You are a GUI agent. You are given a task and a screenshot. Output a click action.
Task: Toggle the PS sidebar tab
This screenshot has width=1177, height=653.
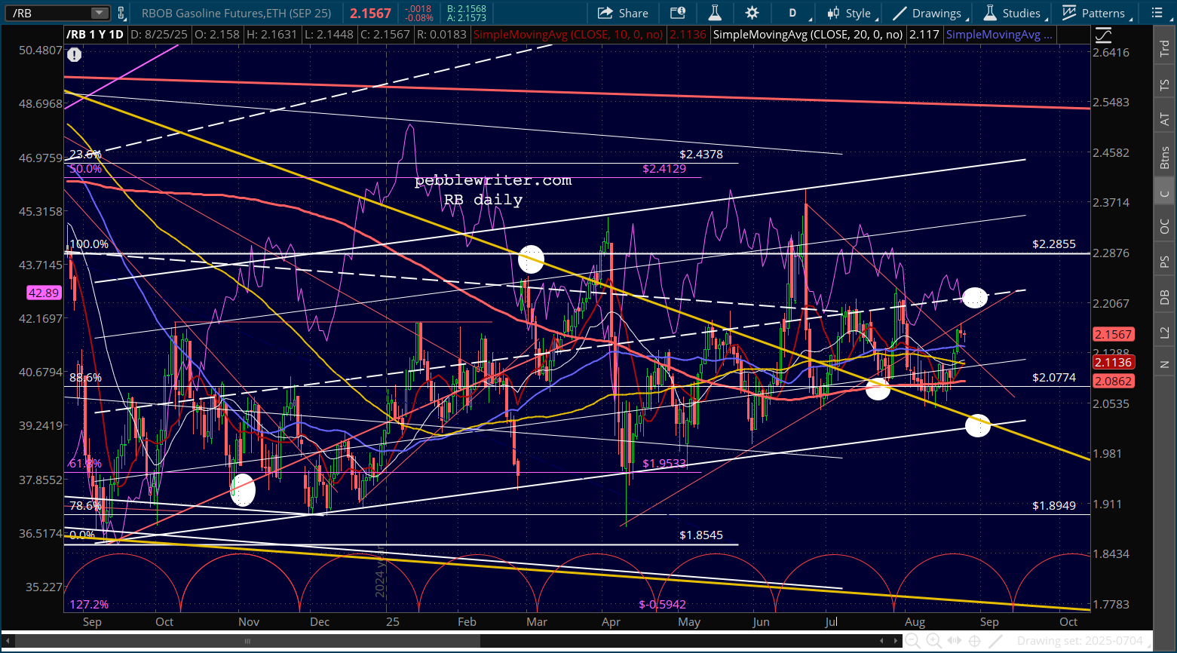pos(1165,262)
